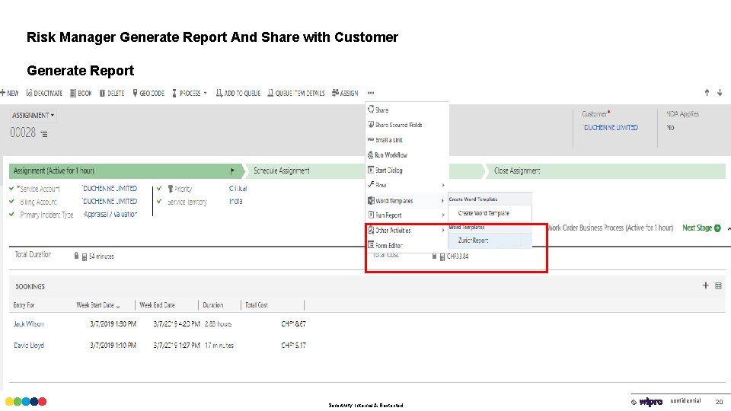Click the lock icon beside Total Duration
731x411 pixels.
(x=76, y=256)
